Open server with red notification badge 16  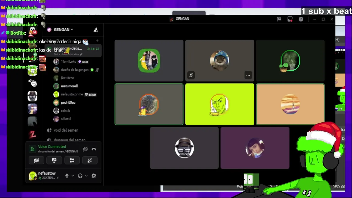[32, 32]
